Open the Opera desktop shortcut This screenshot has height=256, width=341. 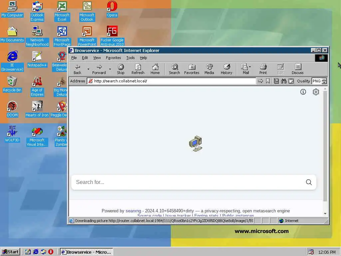coord(112,9)
